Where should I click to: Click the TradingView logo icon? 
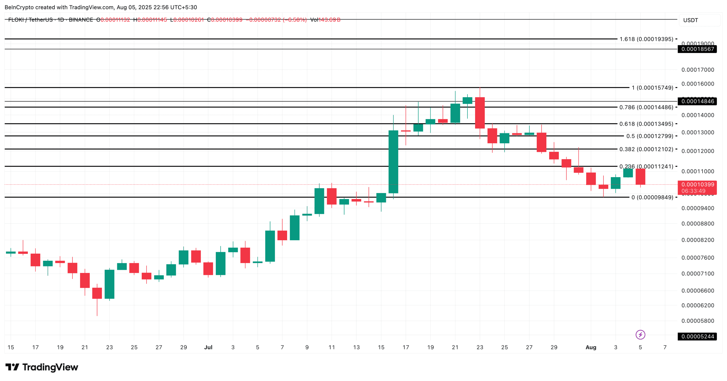pyautogui.click(x=12, y=367)
